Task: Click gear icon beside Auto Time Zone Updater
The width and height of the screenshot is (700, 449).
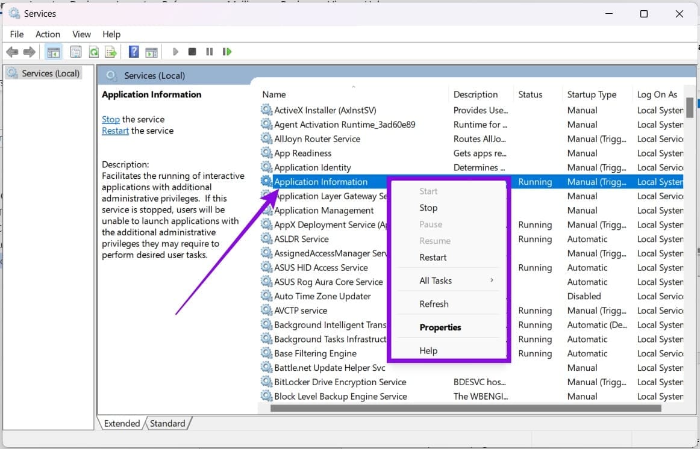Action: (x=266, y=296)
